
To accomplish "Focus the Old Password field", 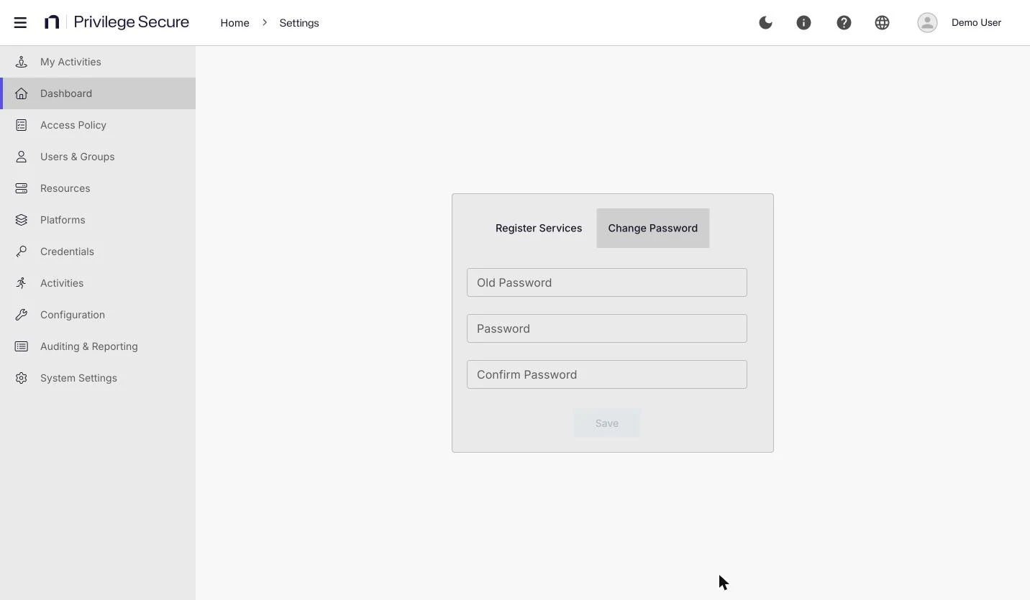I will [607, 282].
